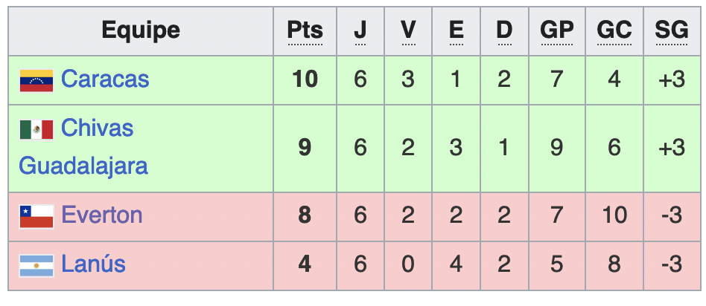The image size is (706, 306).
Task: Click the D column header abbreviation
Action: coord(504,30)
